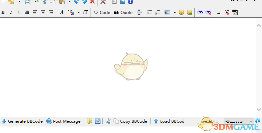This screenshot has width=262, height=133.
Task: Click Generate BBCode
Action: point(22,121)
